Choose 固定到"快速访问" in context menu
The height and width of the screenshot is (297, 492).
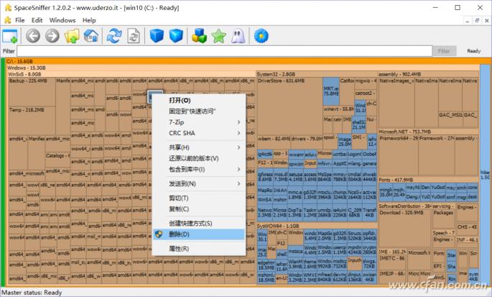[x=199, y=111]
